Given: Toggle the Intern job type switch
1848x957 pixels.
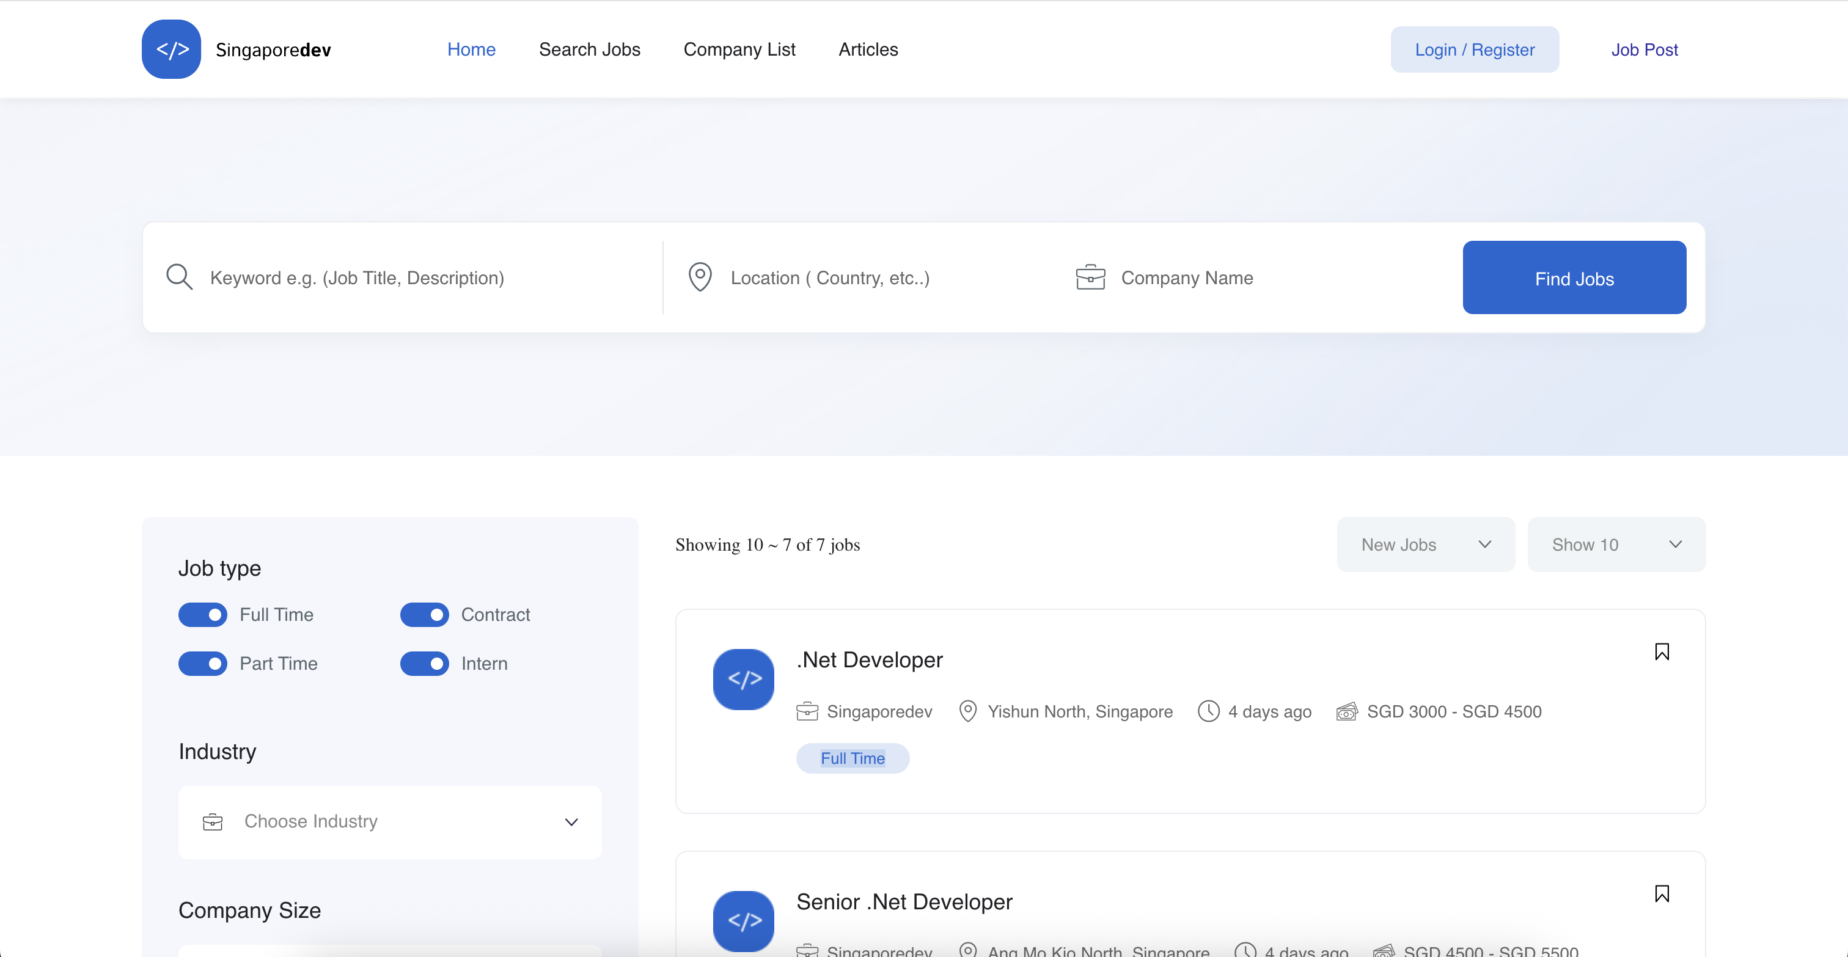Looking at the screenshot, I should click(x=425, y=664).
